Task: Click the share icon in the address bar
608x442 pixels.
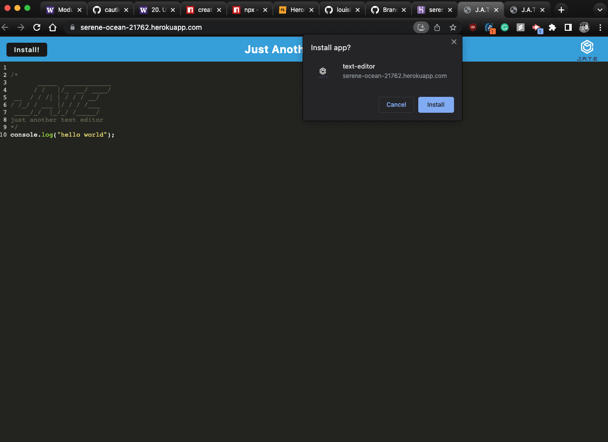Action: point(437,27)
